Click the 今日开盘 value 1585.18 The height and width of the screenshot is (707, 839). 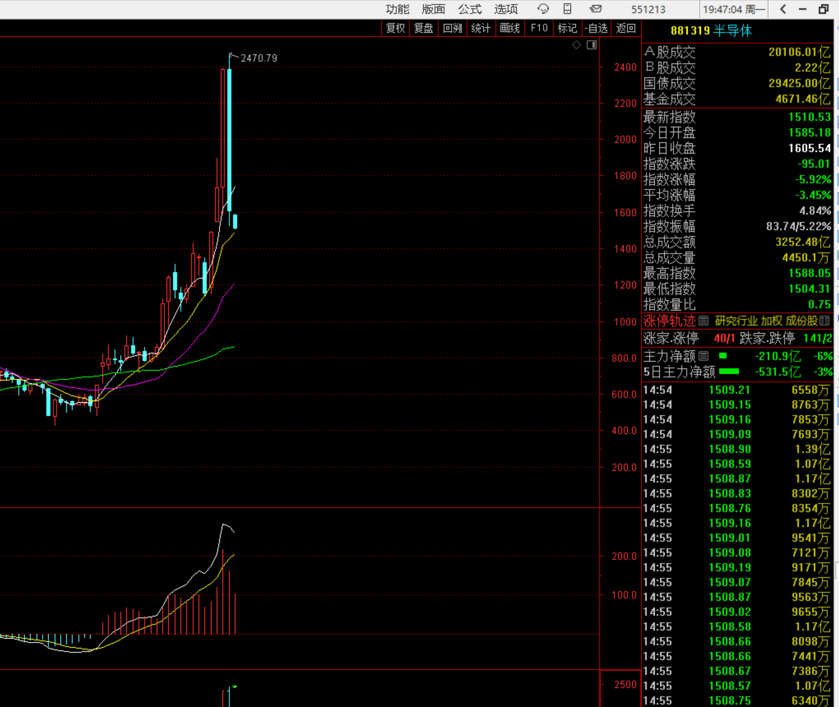coord(809,133)
